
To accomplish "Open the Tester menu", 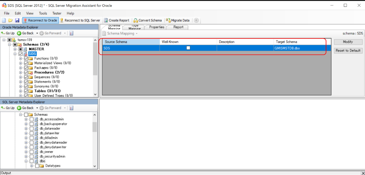I will point(57,13).
